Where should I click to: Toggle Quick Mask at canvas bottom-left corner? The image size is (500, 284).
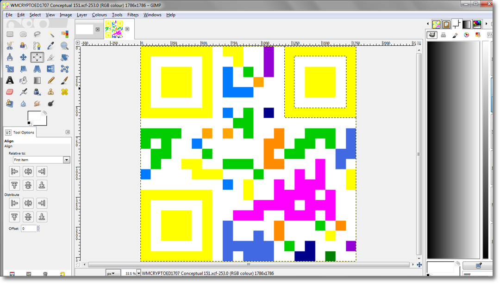click(x=78, y=265)
